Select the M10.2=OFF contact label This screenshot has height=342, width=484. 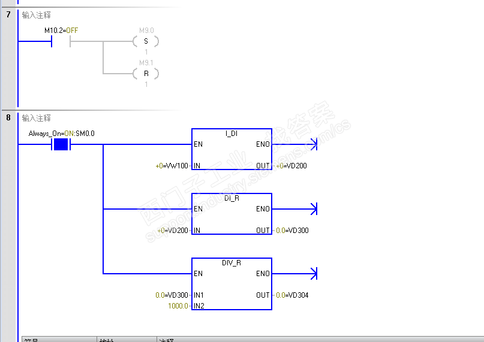pos(61,30)
